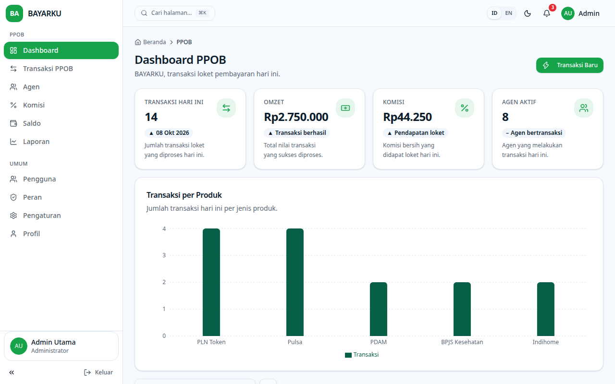The image size is (615, 384).
Task: Click the Pulsa bar in chart
Action: pos(295,282)
